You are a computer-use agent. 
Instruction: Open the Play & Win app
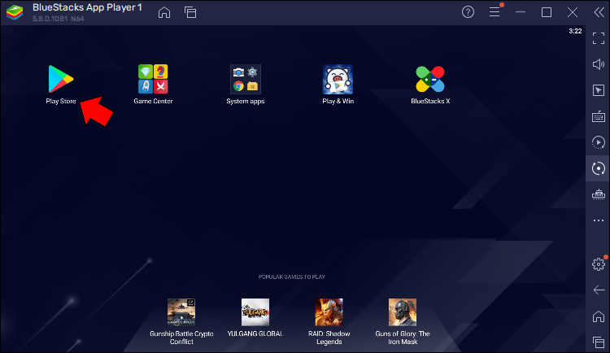click(338, 79)
